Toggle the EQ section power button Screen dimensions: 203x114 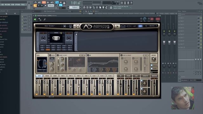click(x=88, y=55)
